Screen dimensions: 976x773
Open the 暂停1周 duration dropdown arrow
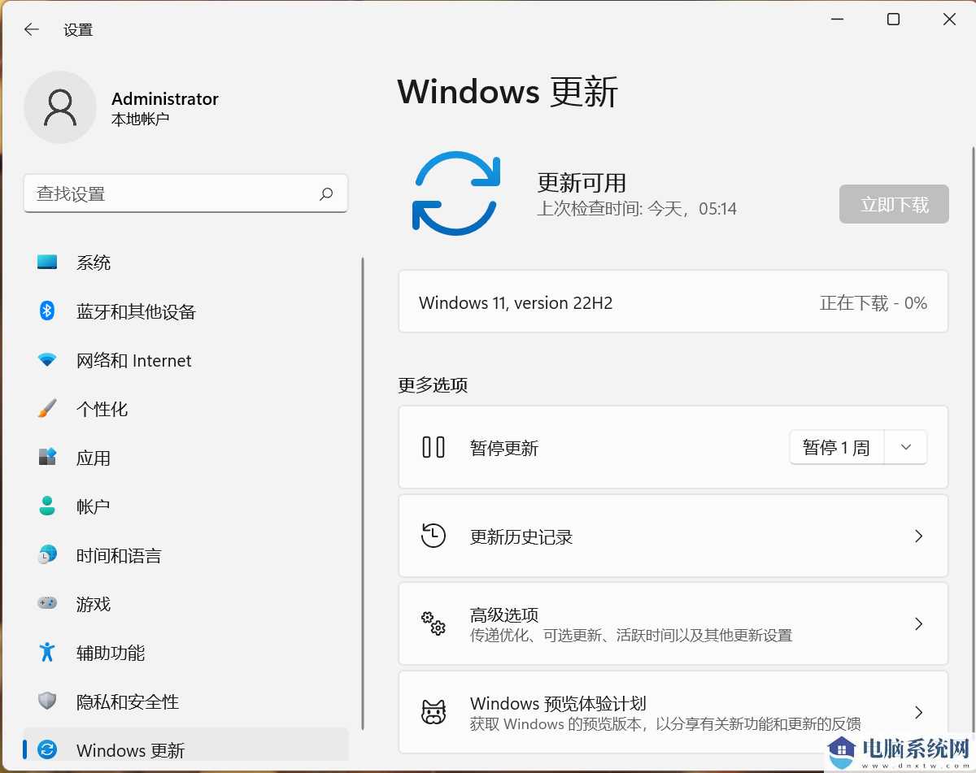click(x=905, y=447)
